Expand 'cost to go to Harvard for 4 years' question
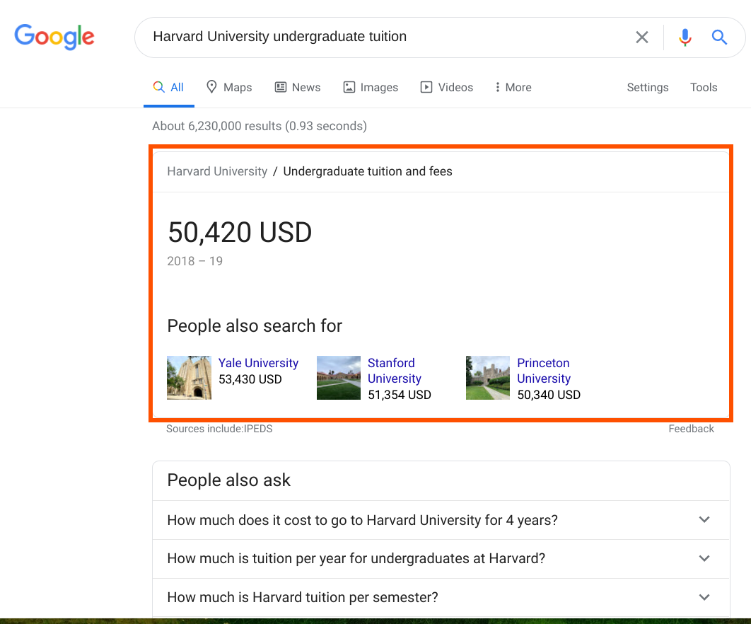 [441, 520]
